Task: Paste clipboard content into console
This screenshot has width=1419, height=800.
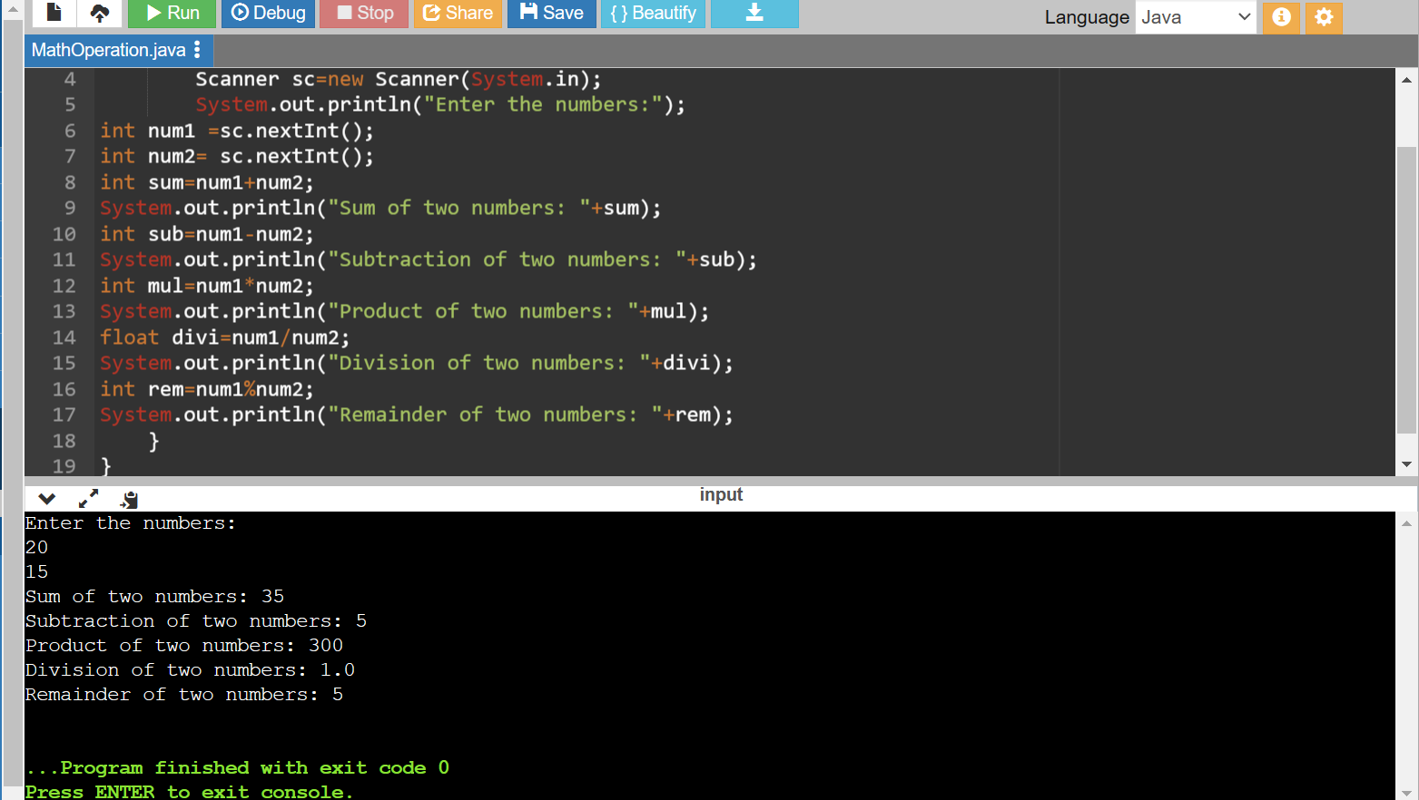Action: [x=128, y=498]
